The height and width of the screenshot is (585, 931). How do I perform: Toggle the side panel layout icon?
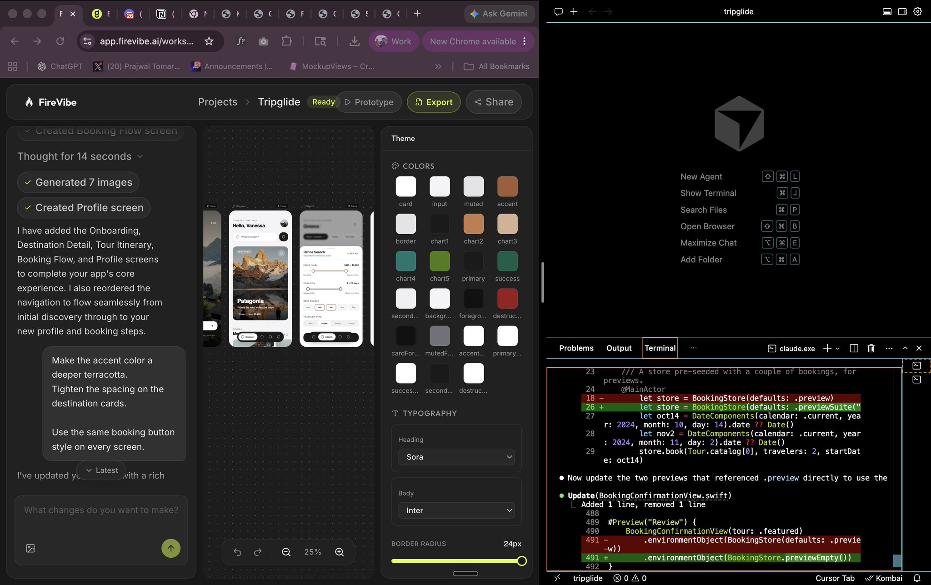pyautogui.click(x=902, y=11)
